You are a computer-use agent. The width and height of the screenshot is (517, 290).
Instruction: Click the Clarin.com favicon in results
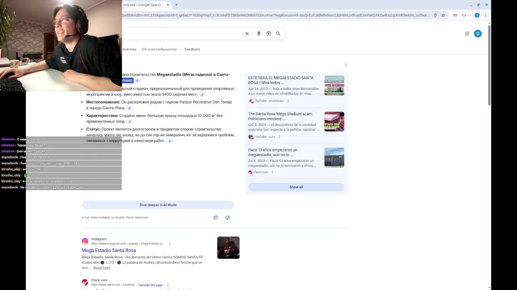pos(85,282)
